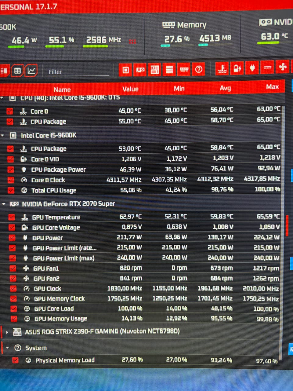Image resolution: width=293 pixels, height=391 pixels.
Task: Click the Filter text field
Action: [x=78, y=72]
